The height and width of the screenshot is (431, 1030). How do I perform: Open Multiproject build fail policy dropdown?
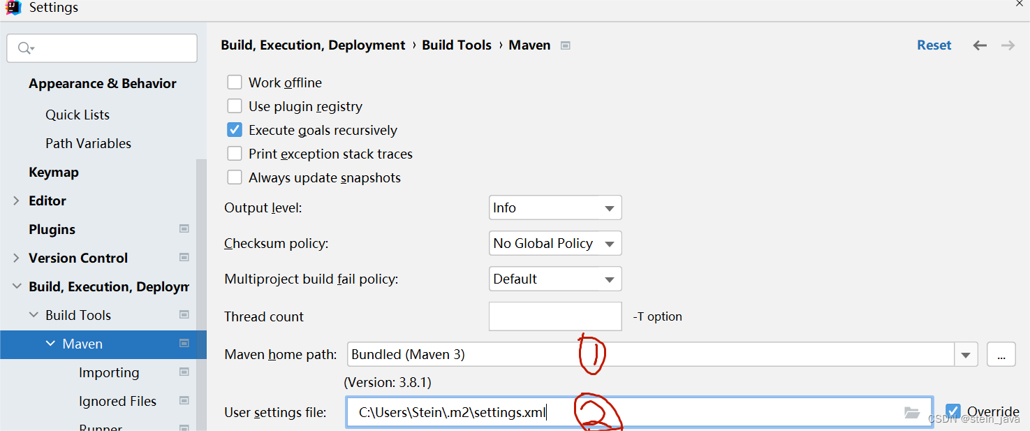tap(555, 279)
